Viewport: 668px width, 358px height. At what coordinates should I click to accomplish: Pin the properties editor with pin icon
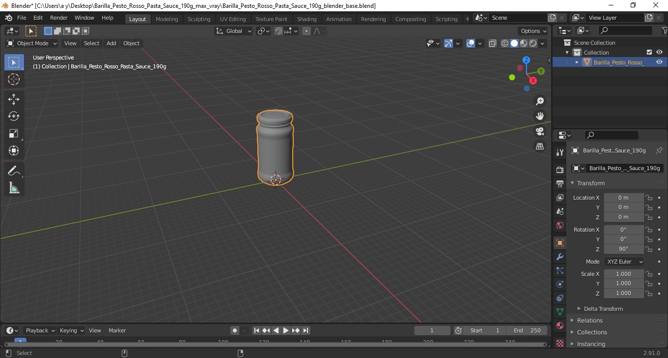(659, 150)
